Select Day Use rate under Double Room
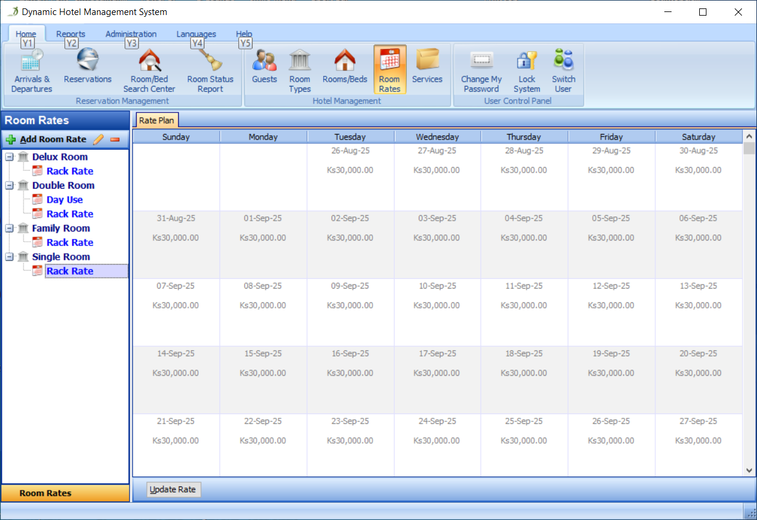The width and height of the screenshot is (757, 520). click(x=64, y=200)
